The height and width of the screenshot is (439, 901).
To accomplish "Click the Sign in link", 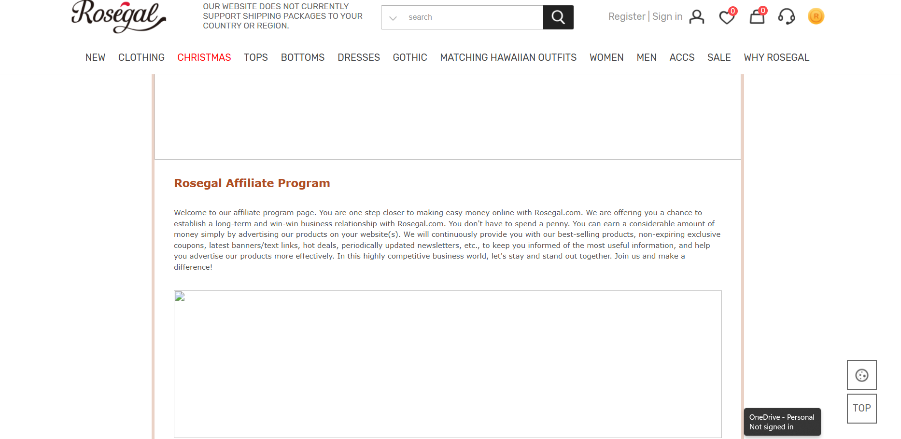I will pos(667,16).
